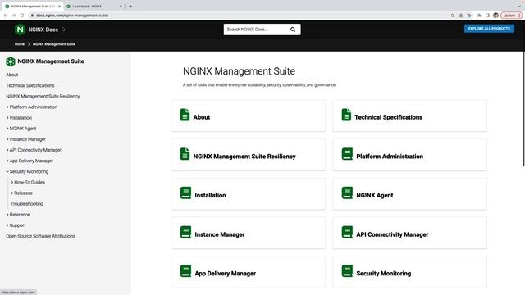The image size is (525, 295).
Task: Open Technical Specifications in the sidebar
Action: click(30, 85)
